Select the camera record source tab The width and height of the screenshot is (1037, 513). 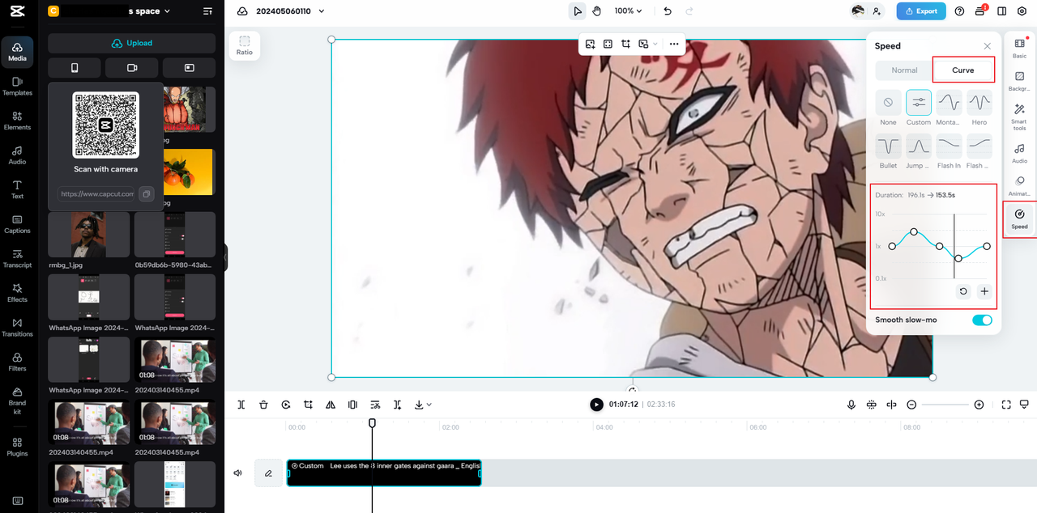point(132,68)
